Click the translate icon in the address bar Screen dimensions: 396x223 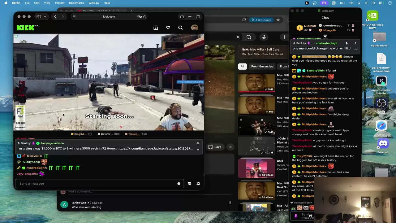140,16
